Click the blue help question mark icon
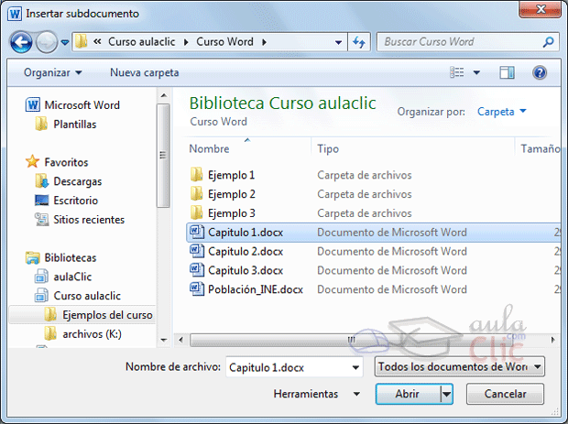The height and width of the screenshot is (424, 568). (540, 72)
